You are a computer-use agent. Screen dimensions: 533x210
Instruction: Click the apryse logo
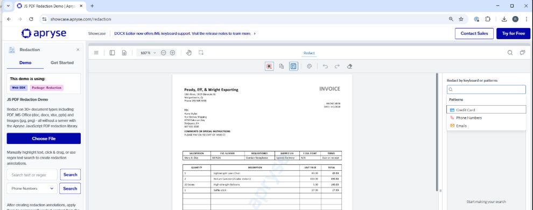[44, 33]
